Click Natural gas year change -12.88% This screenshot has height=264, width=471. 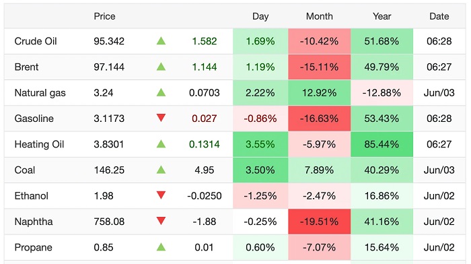tap(382, 93)
